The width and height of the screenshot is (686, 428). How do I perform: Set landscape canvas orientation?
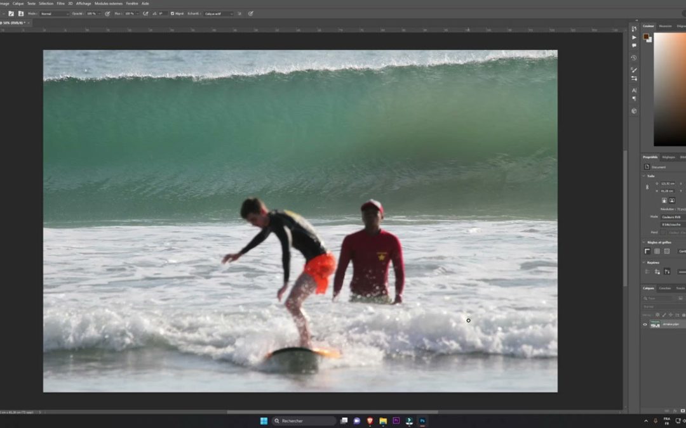tap(672, 200)
